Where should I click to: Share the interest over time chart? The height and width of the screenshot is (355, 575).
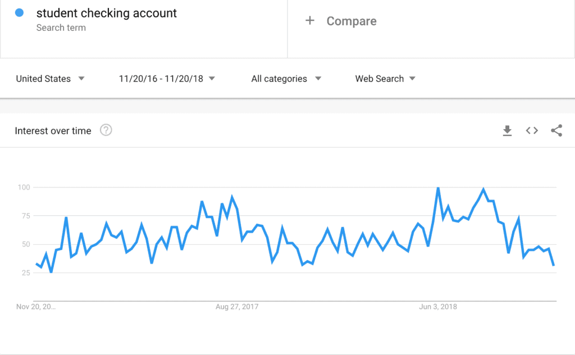pyautogui.click(x=556, y=130)
